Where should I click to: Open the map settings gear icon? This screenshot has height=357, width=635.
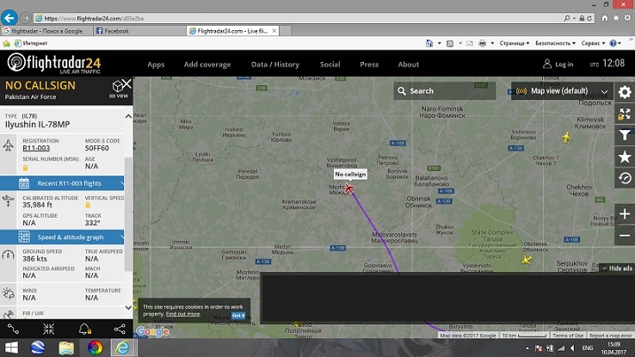[625, 92]
